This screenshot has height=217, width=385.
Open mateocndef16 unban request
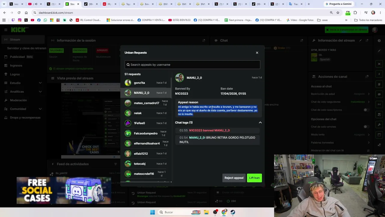[146, 174]
